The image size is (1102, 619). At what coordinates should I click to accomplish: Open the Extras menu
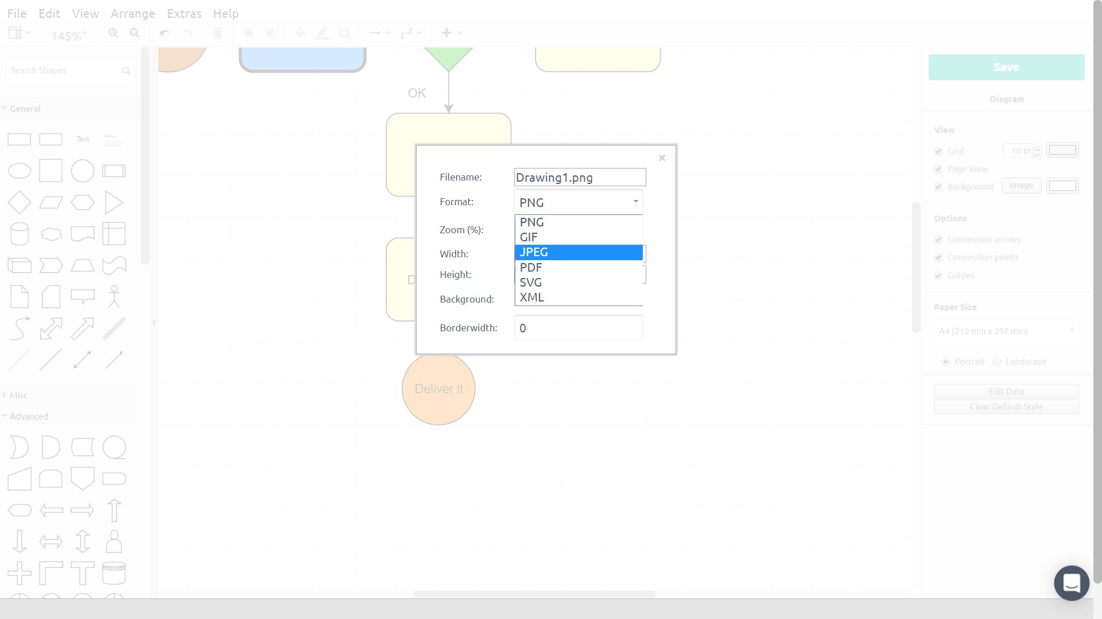coord(184,13)
